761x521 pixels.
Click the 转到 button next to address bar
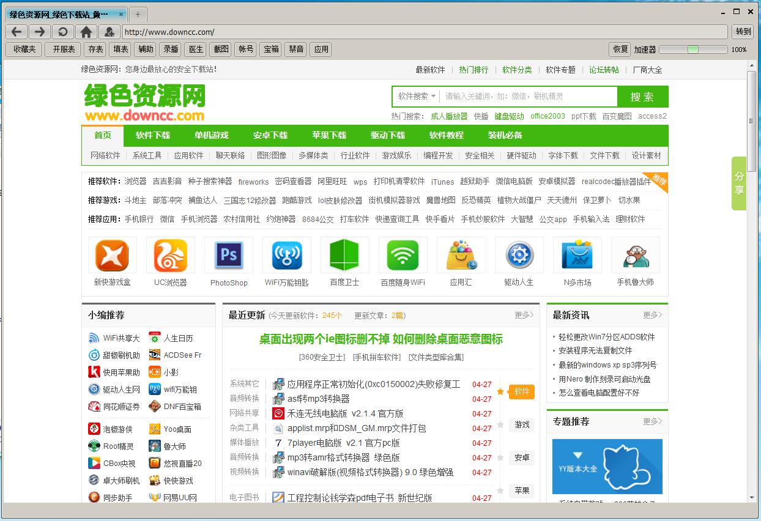coord(741,31)
